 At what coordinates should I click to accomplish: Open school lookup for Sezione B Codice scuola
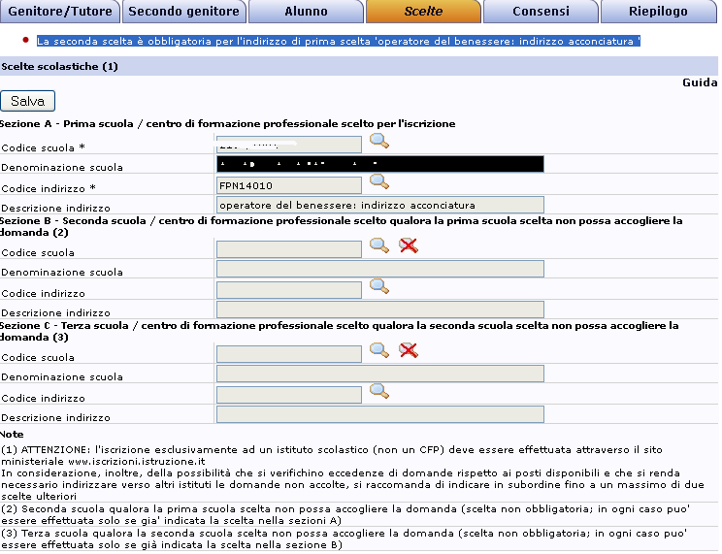pyautogui.click(x=378, y=245)
